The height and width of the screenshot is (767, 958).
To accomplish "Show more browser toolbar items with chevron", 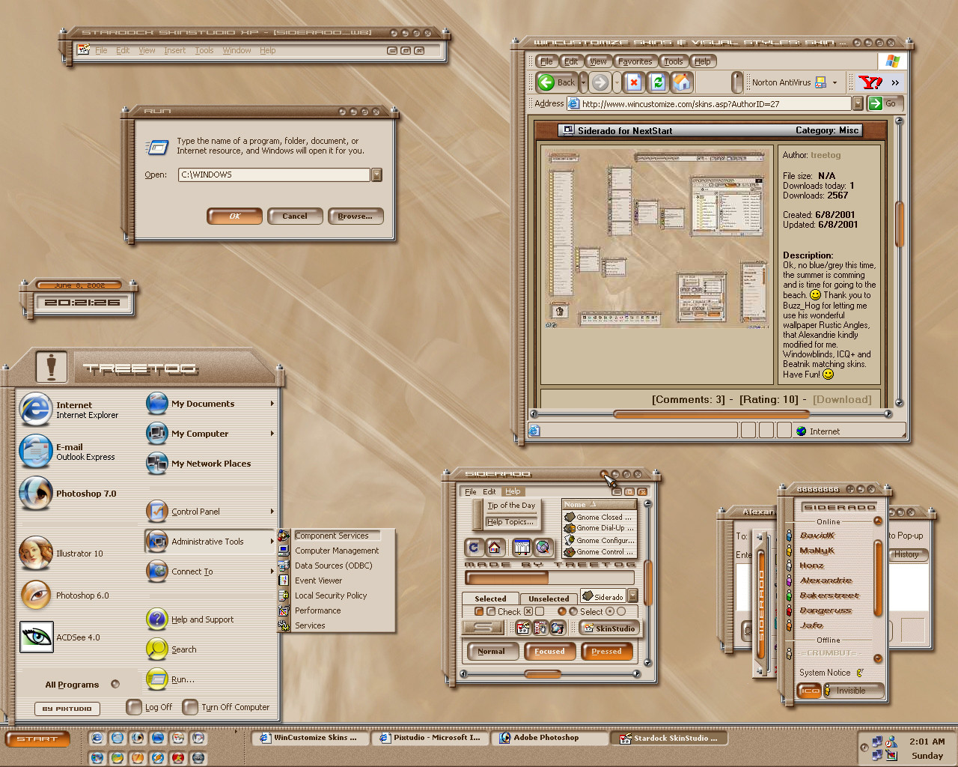I will pos(895,82).
